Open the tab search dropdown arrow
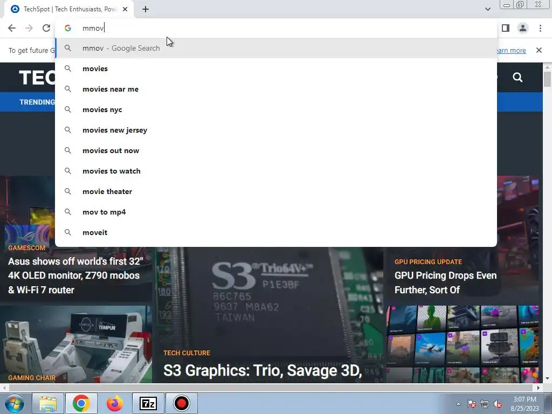 click(487, 9)
